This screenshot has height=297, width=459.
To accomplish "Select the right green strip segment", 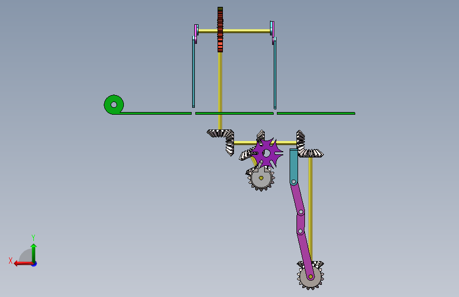I will tap(316, 114).
